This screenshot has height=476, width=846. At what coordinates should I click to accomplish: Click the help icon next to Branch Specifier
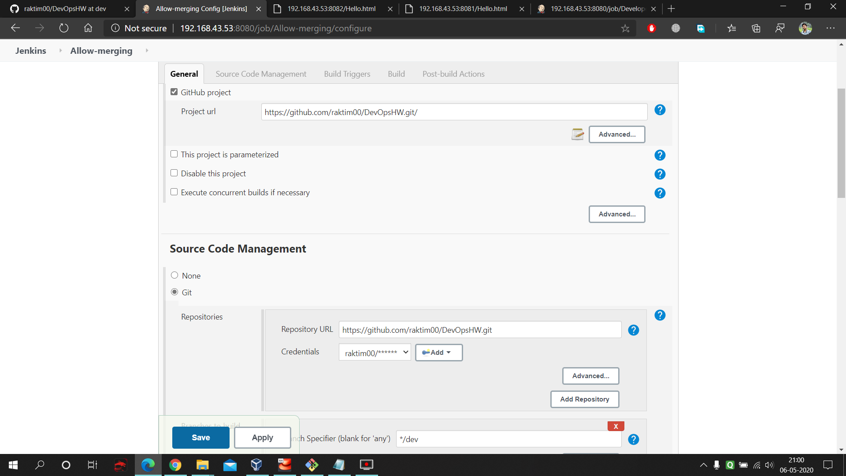point(633,439)
